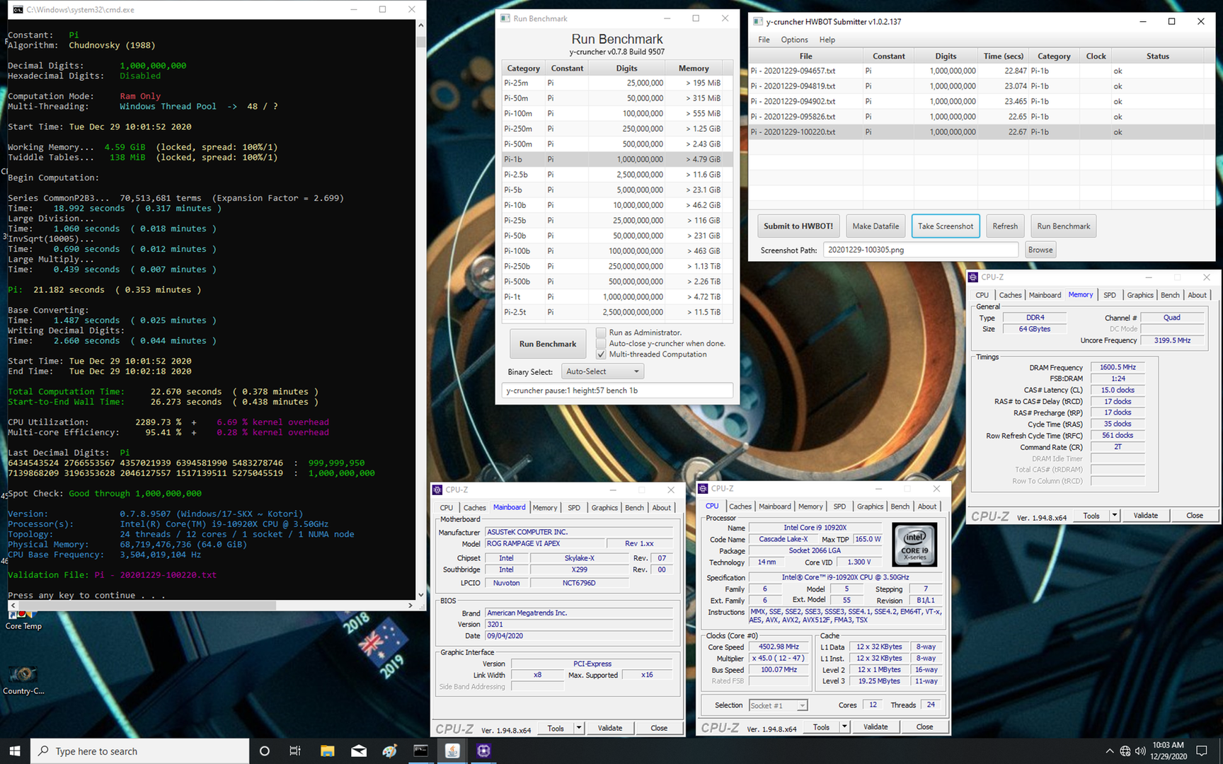The image size is (1223, 764).
Task: Click Validate in CPU-Z Mainboard window
Action: click(610, 728)
